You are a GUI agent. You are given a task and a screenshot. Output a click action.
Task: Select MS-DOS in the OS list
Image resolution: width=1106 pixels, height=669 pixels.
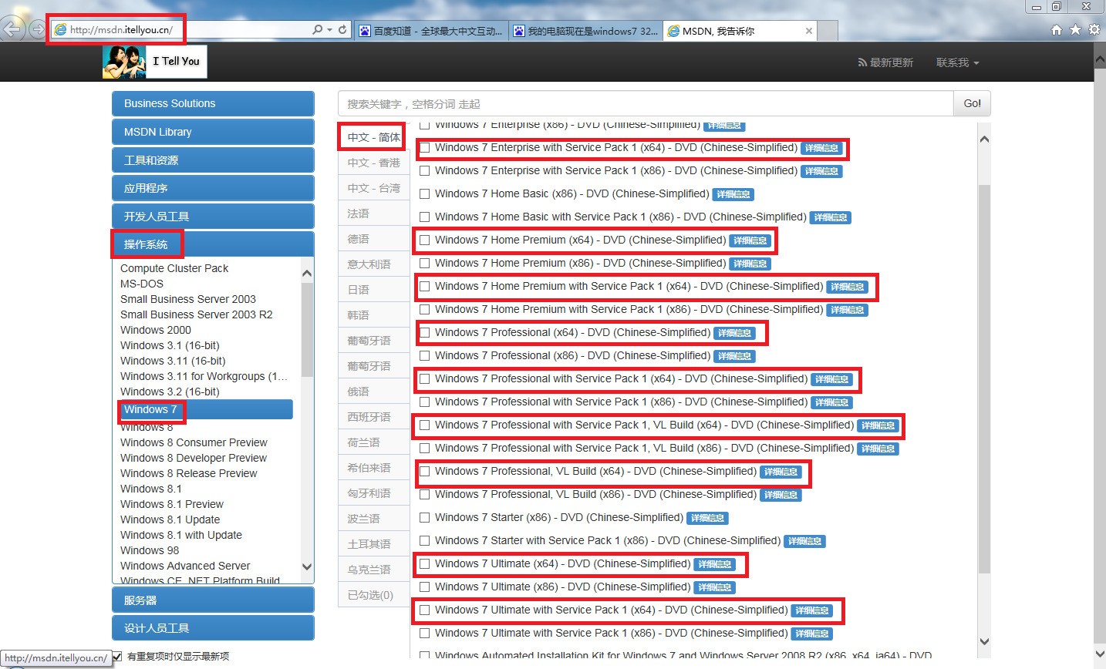[142, 284]
